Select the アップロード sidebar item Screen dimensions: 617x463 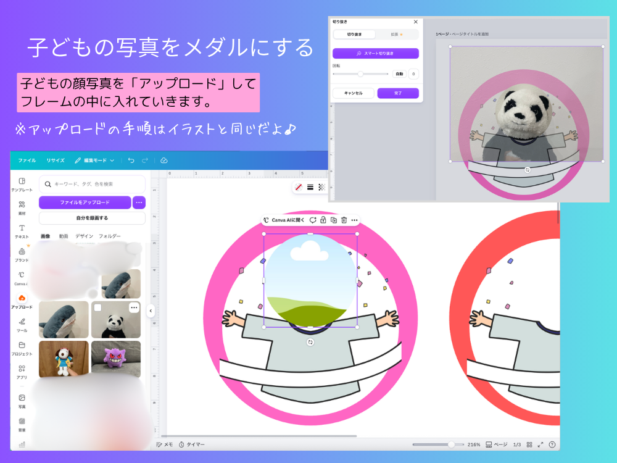point(22,301)
